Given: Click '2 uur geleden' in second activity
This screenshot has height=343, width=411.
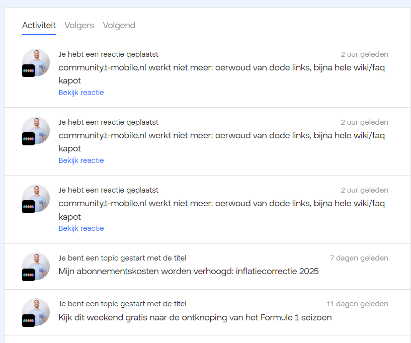Looking at the screenshot, I should point(364,122).
